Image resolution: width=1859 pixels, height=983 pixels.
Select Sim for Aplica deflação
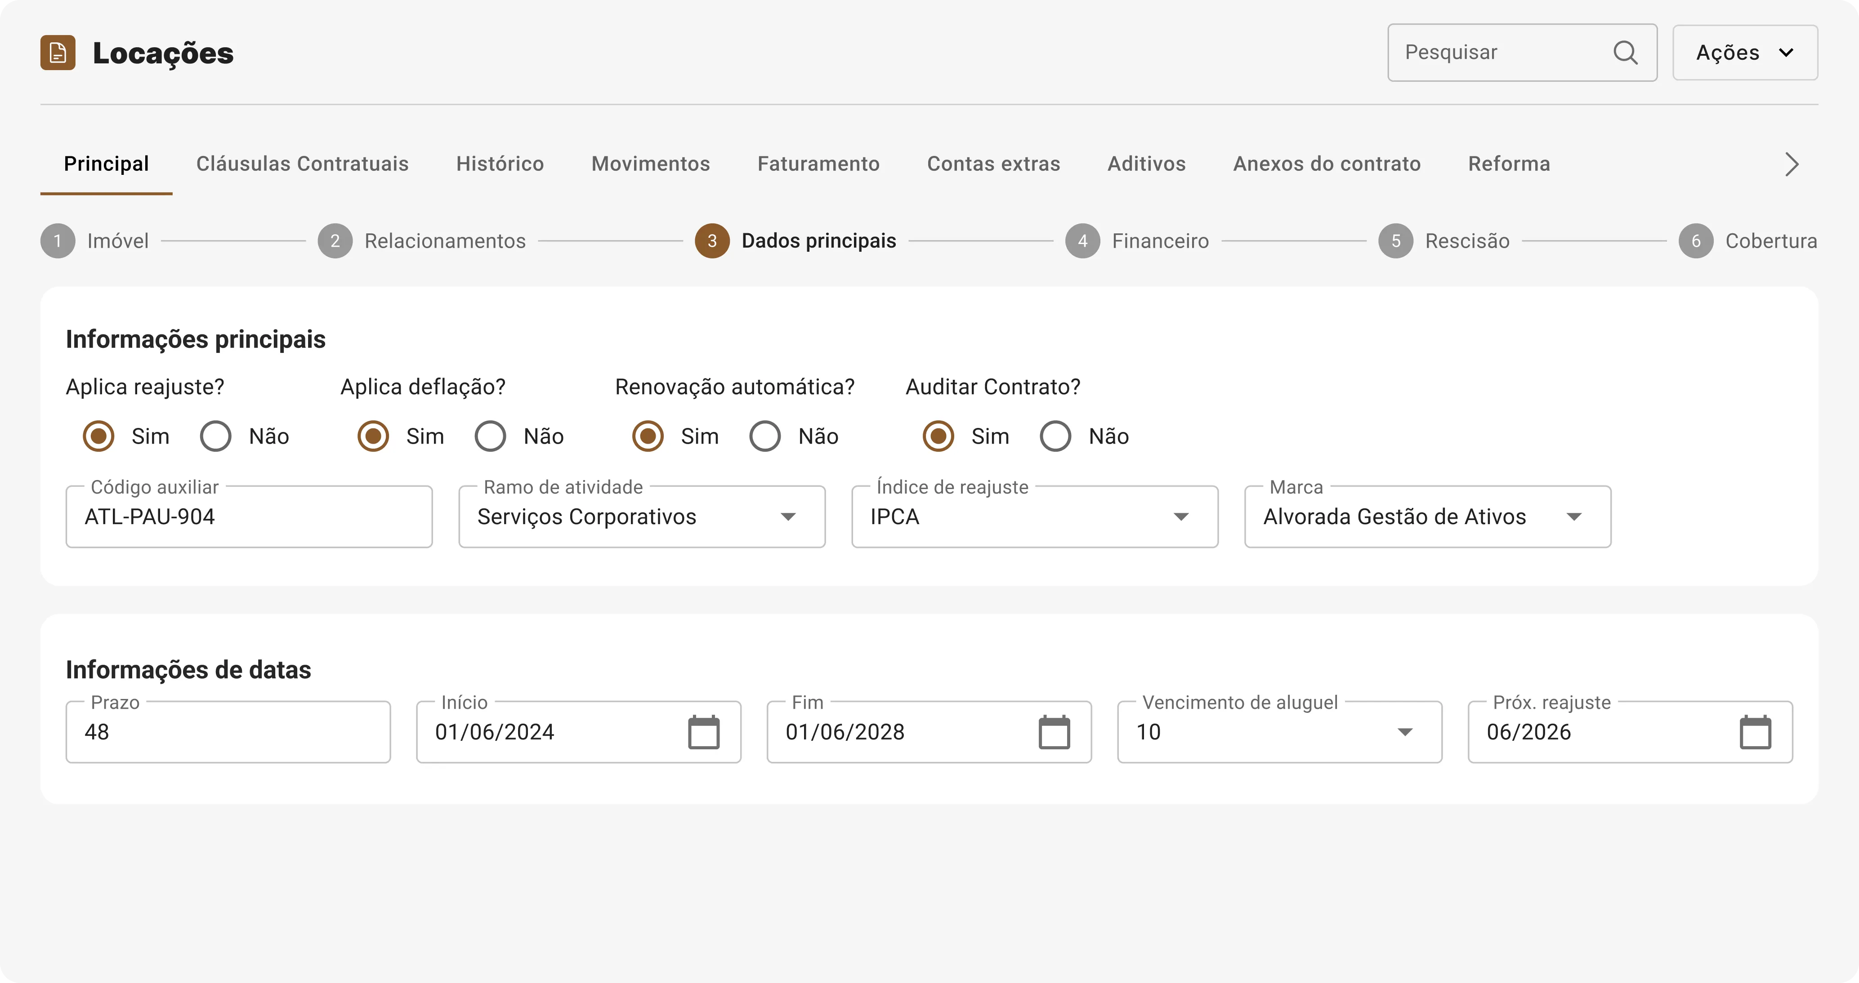(373, 436)
